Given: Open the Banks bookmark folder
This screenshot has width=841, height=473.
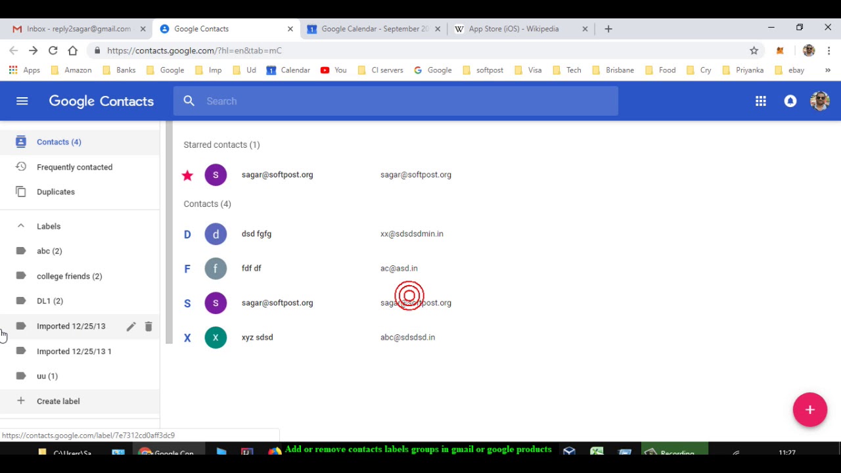Looking at the screenshot, I should tap(119, 70).
